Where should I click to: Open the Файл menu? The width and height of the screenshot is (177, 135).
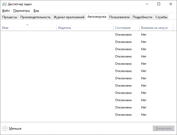(x=6, y=11)
